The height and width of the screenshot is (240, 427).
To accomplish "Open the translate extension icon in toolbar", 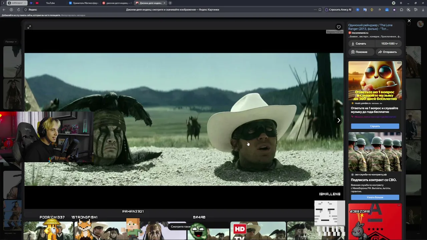I will 365,10.
